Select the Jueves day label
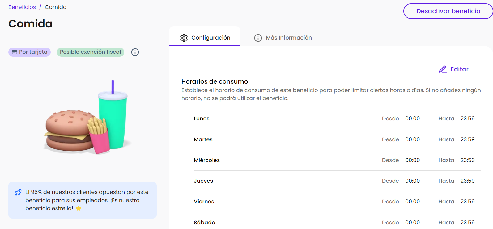 click(203, 181)
